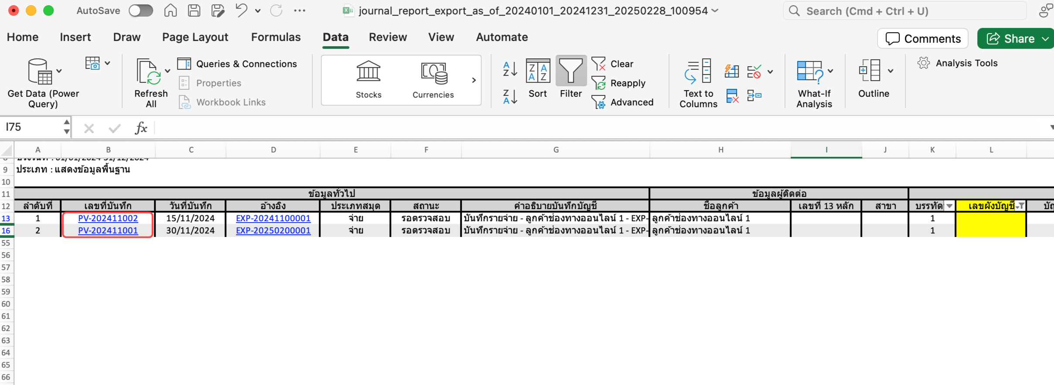The width and height of the screenshot is (1054, 385).
Task: Open the PV-202411001 link
Action: tap(108, 231)
